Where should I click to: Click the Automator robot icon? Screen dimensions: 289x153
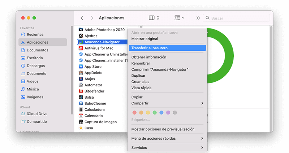pyautogui.click(x=81, y=85)
